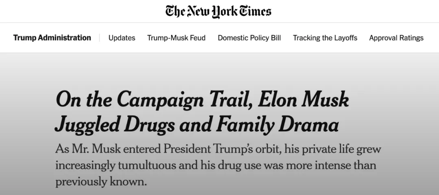
Task: Open the Trump-Musk Feud topic link
Action: click(176, 38)
